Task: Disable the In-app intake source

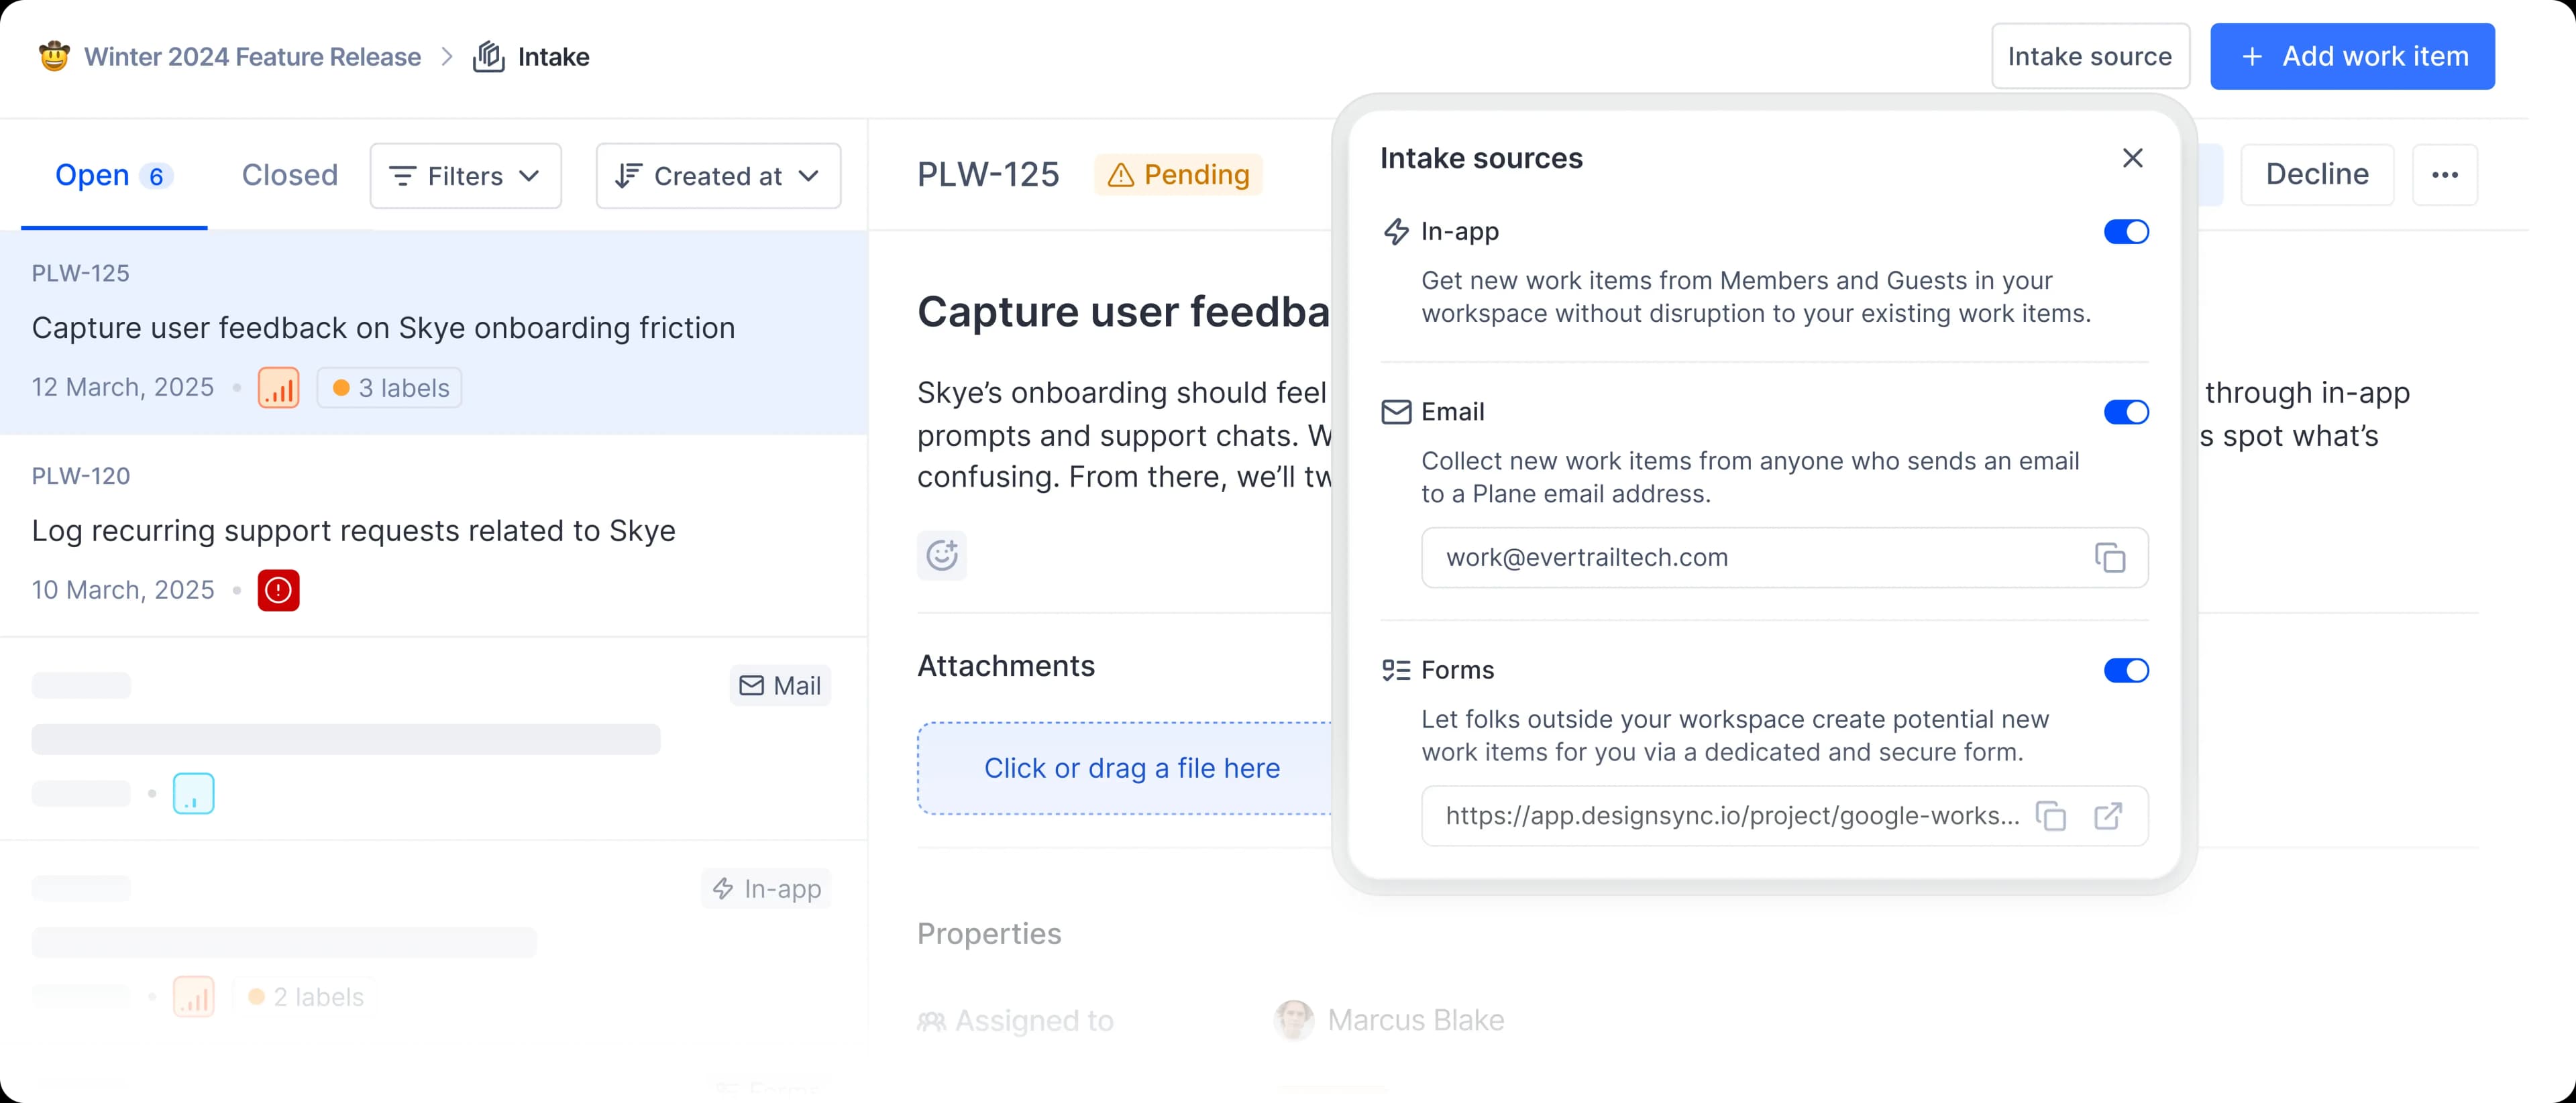Action: point(2127,232)
